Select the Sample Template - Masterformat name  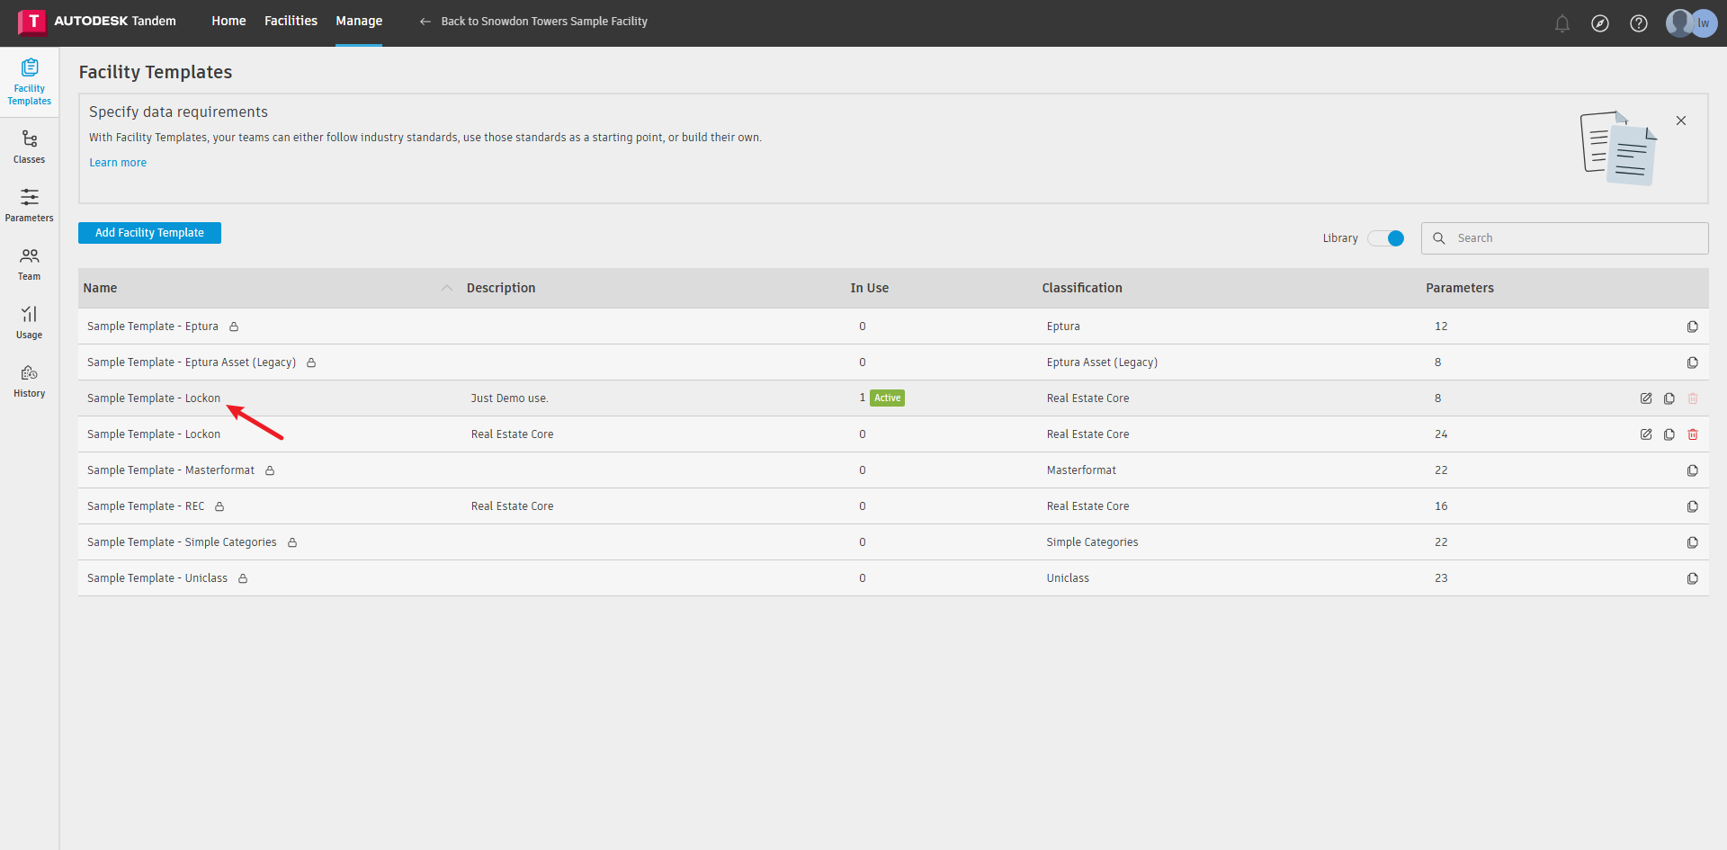(x=171, y=470)
